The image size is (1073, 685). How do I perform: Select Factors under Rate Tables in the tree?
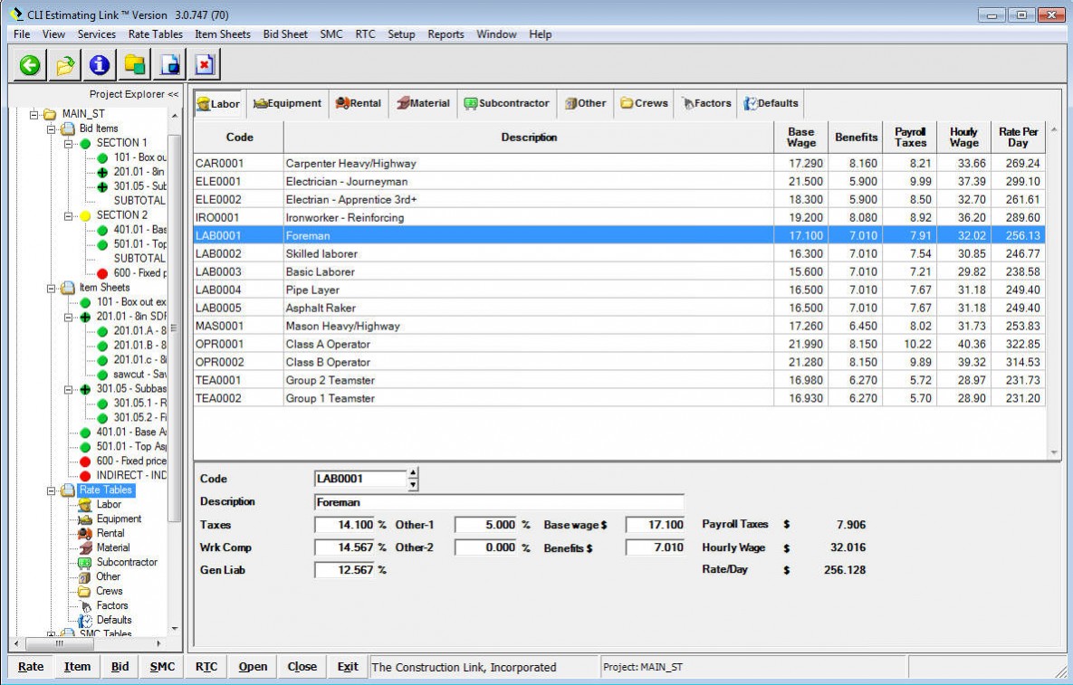pos(112,605)
